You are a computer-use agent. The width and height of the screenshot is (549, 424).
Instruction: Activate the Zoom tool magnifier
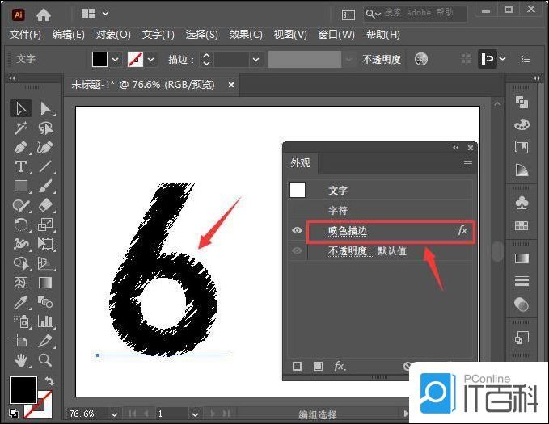pos(46,360)
